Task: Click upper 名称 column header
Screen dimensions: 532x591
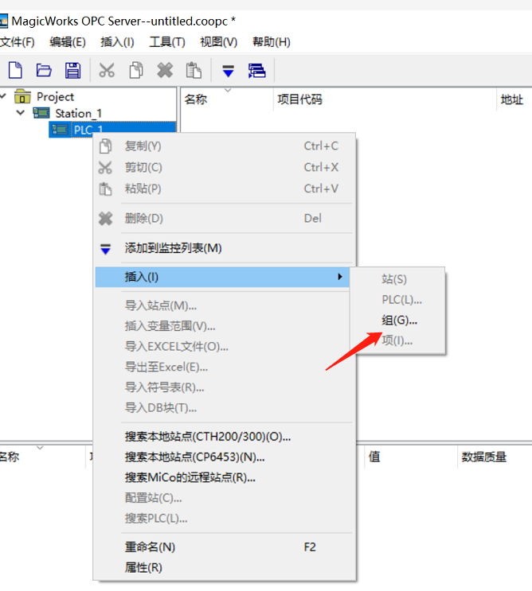Action: coord(227,99)
